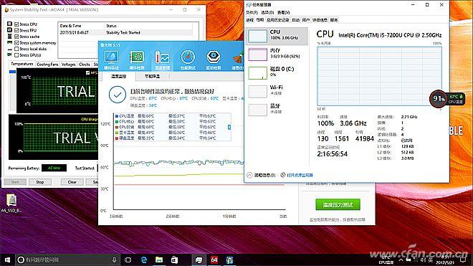Click Stop button in AIDA64

tap(40, 182)
